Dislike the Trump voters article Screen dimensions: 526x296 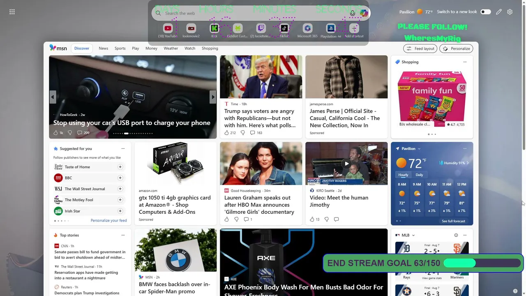point(242,133)
